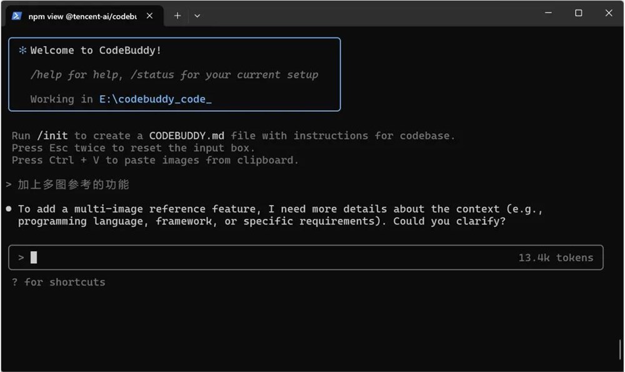
Task: Click the E:\codebuddy_code working directory path
Action: [x=156, y=99]
